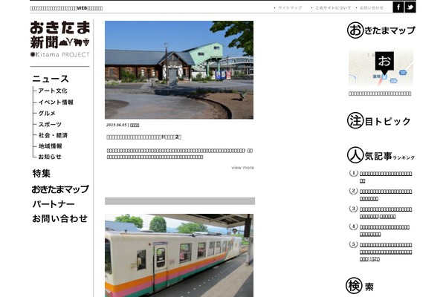
Task: Open お問い合わせ in the left sidebar menu
Action: coord(59,218)
